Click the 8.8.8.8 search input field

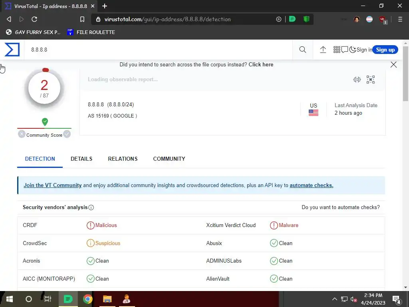click(158, 50)
